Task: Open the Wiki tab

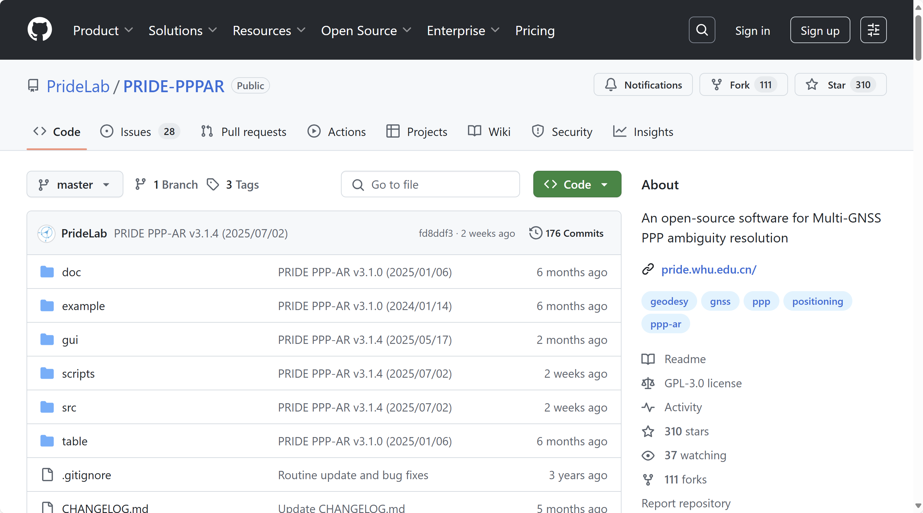Action: point(489,132)
